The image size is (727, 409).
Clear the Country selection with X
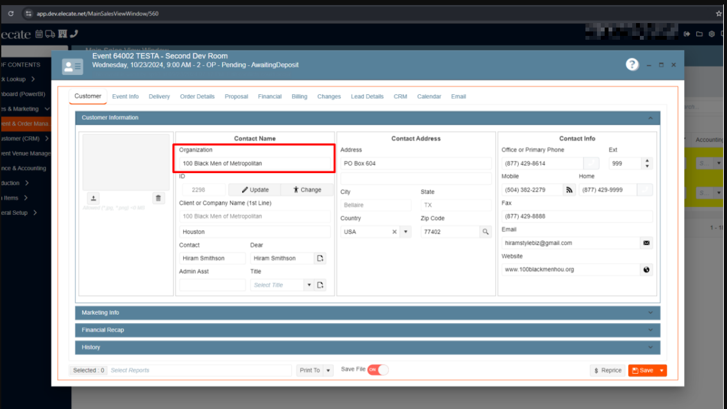tap(395, 231)
